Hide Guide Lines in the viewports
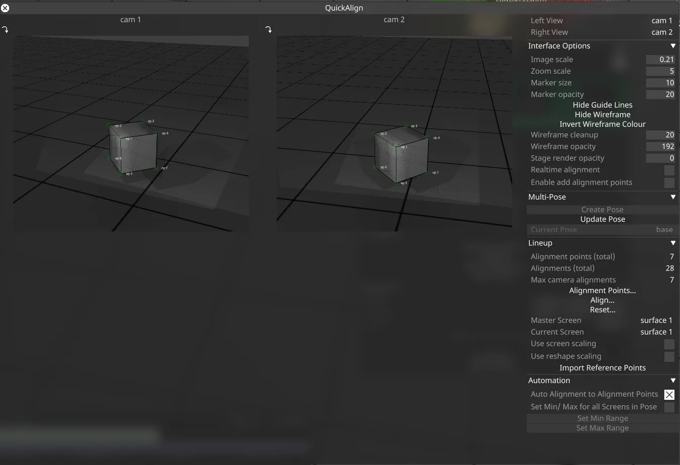 pos(602,105)
